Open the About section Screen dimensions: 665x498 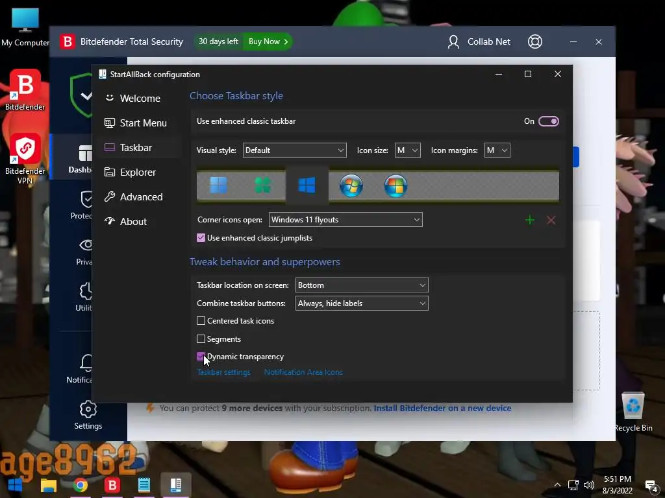(x=140, y=222)
